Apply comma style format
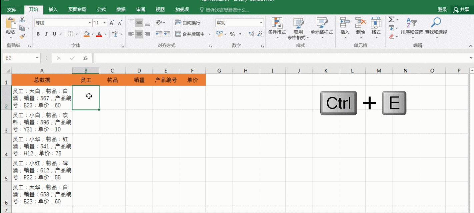This screenshot has height=213, width=474. (240, 34)
